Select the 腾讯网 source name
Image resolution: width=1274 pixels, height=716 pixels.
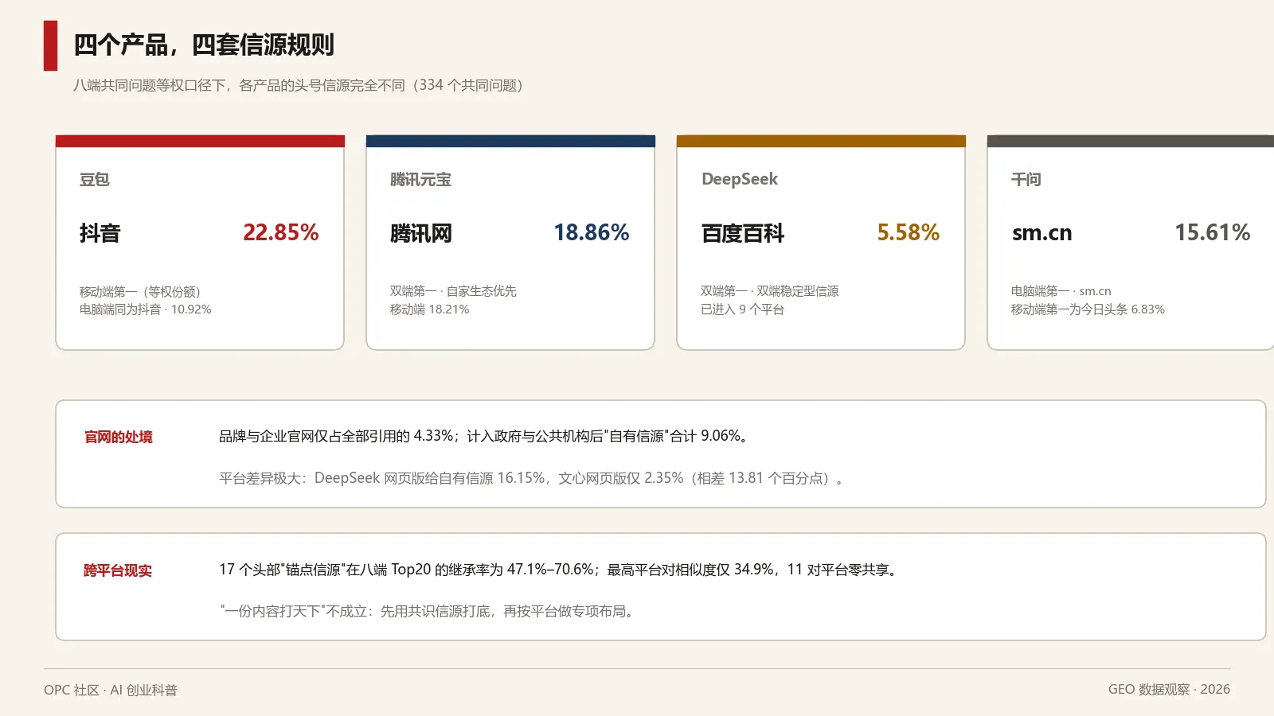click(x=420, y=233)
